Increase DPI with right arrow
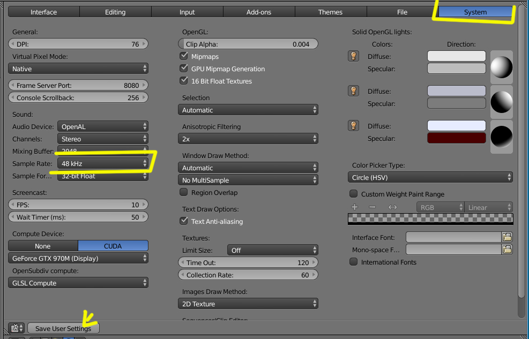529x339 pixels. (x=144, y=44)
